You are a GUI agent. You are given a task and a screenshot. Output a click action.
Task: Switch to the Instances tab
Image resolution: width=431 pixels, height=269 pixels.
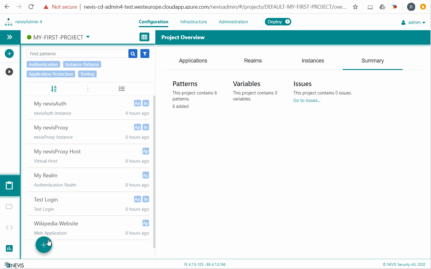pyautogui.click(x=313, y=61)
